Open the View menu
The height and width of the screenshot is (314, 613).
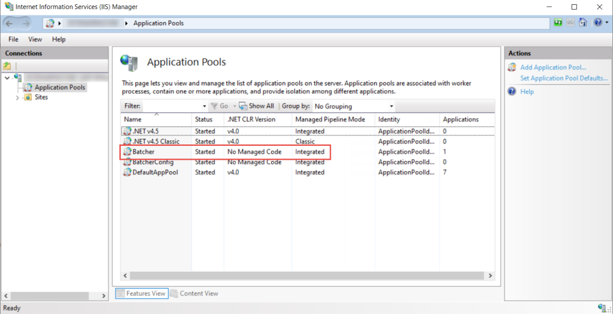click(x=35, y=40)
